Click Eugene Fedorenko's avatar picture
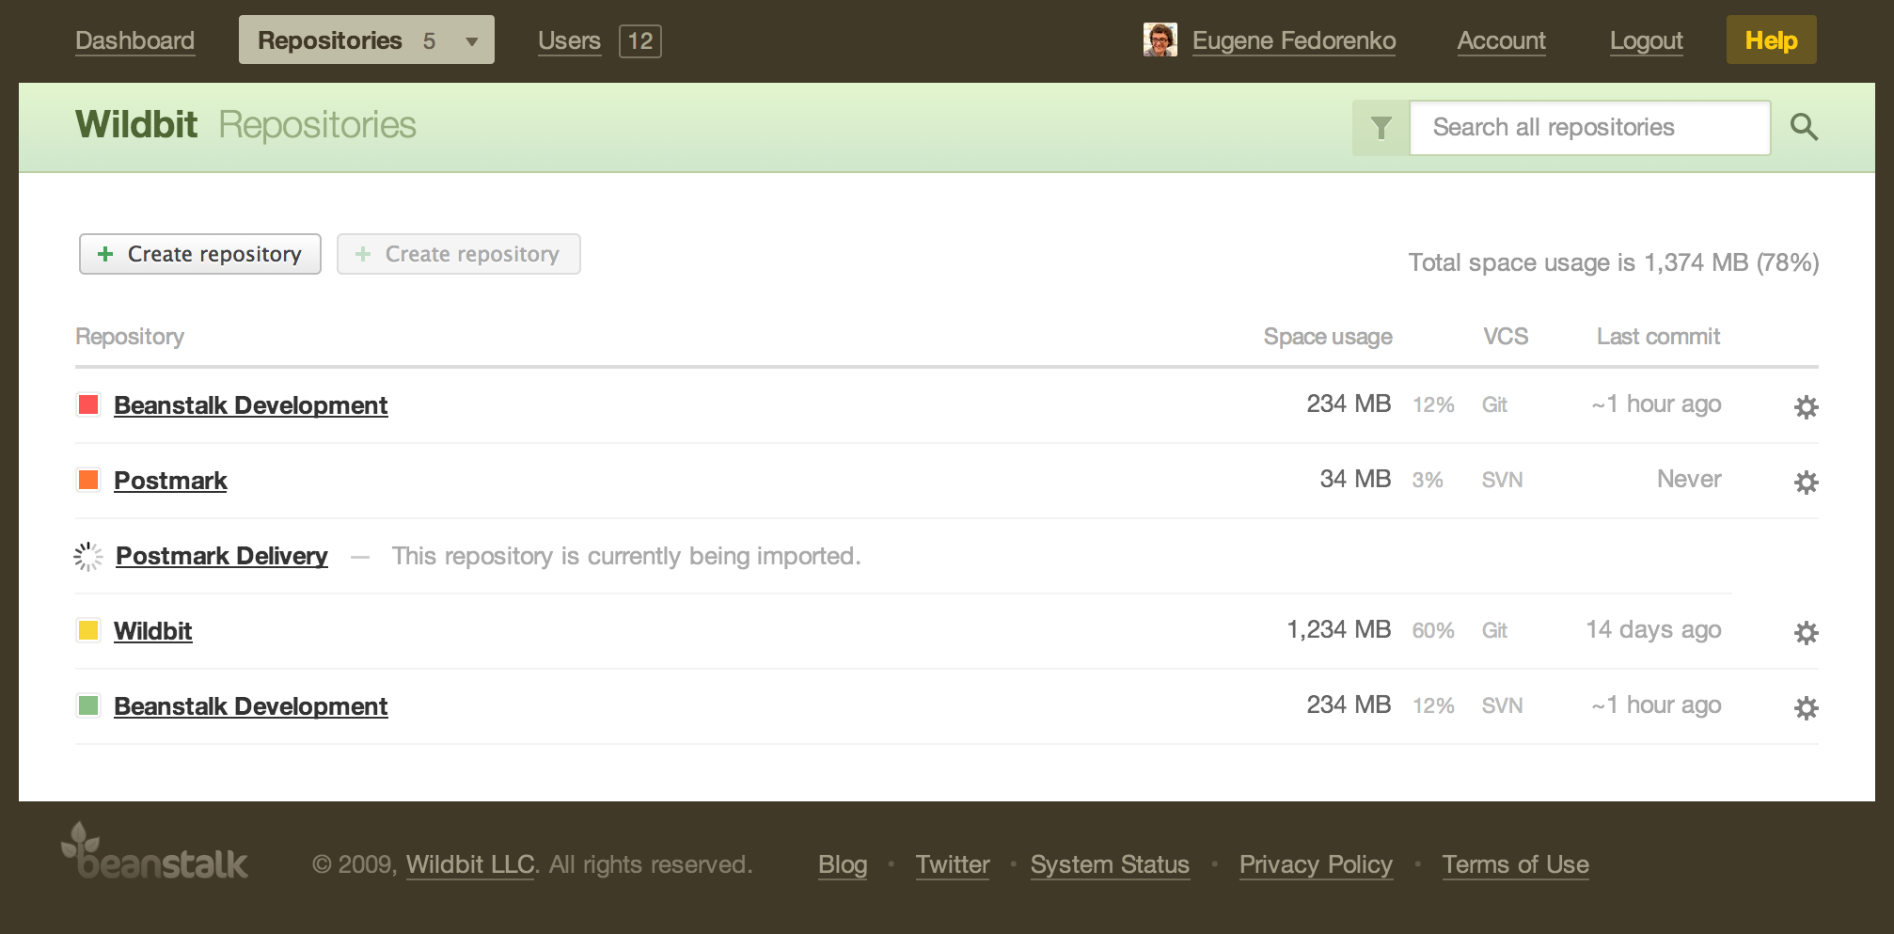 coord(1160,40)
